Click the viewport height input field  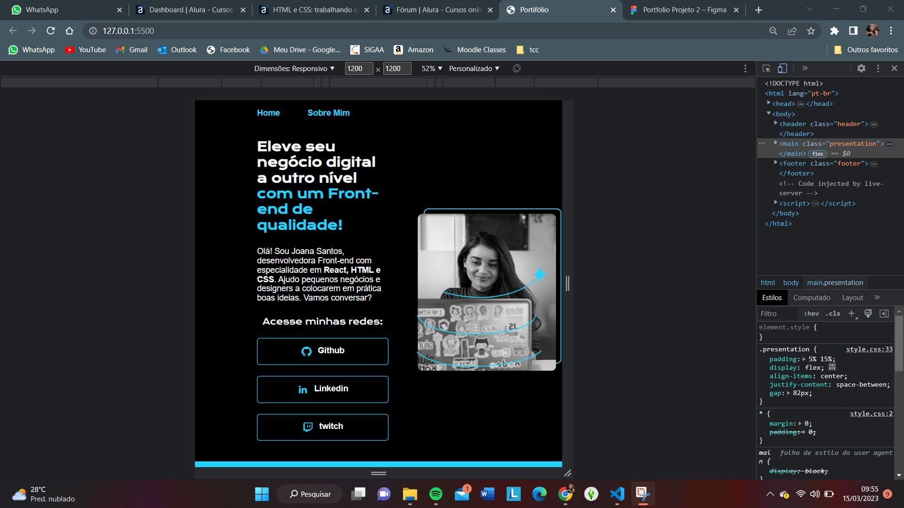(397, 69)
